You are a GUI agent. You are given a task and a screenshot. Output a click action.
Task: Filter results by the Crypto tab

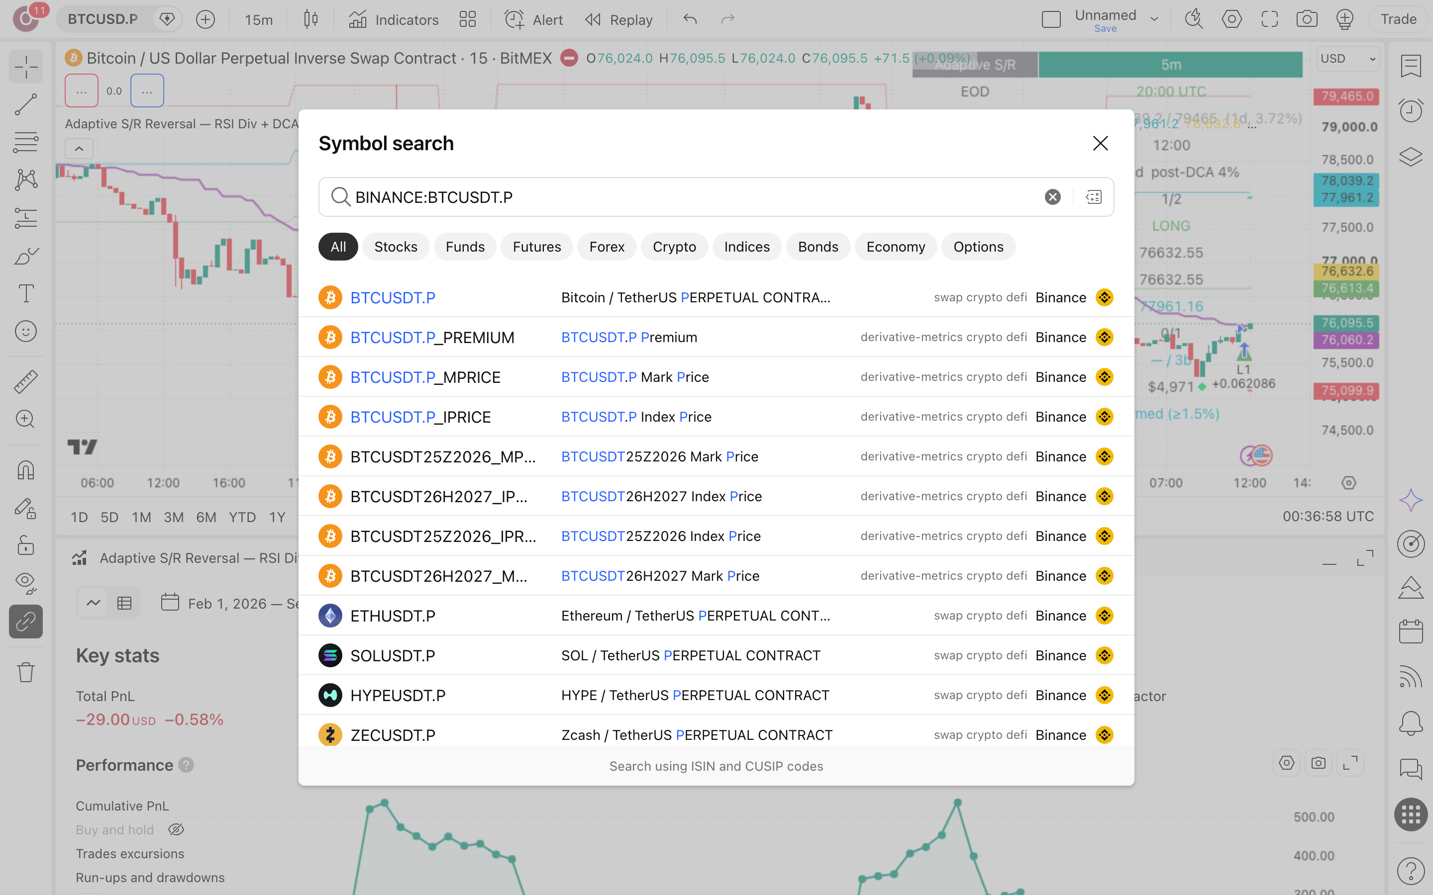click(674, 247)
